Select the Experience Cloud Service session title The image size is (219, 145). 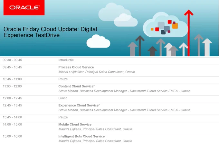(x=79, y=105)
